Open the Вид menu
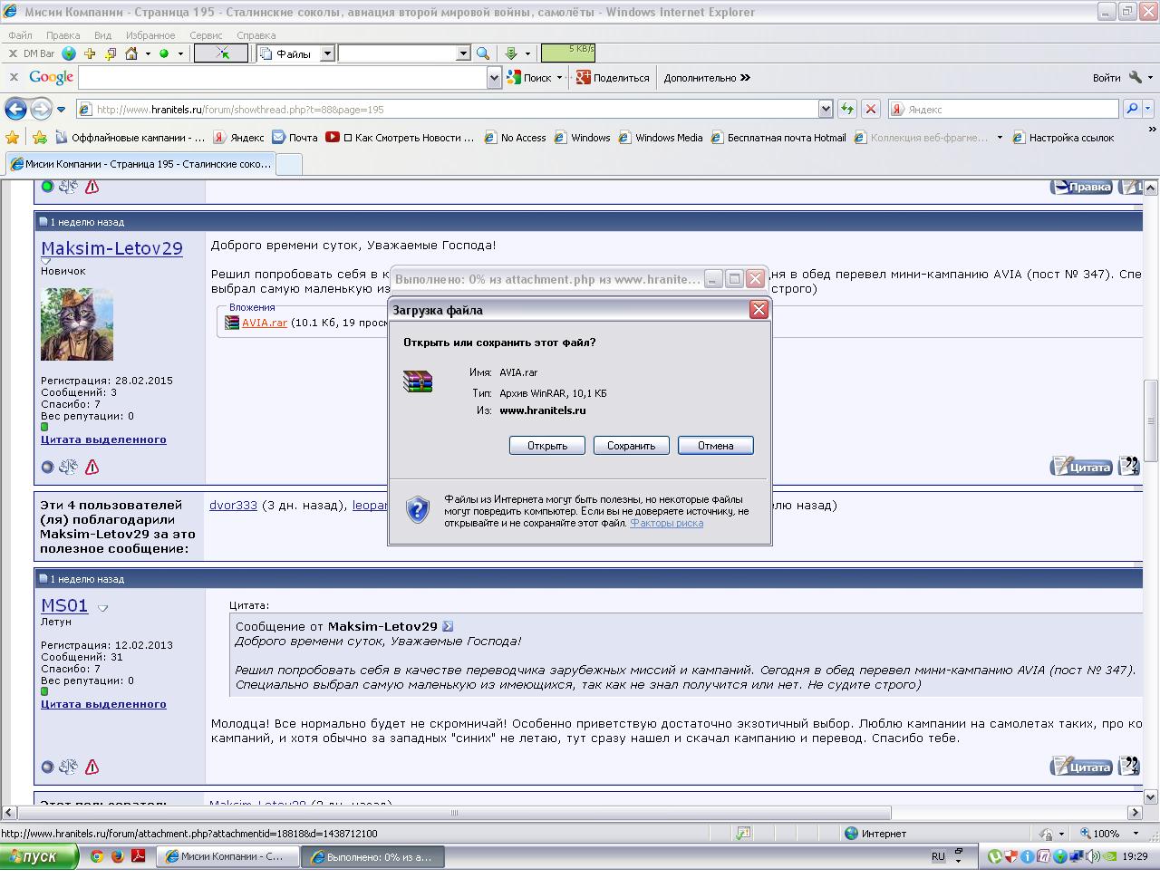Screen dimensions: 1160x888 [102, 35]
